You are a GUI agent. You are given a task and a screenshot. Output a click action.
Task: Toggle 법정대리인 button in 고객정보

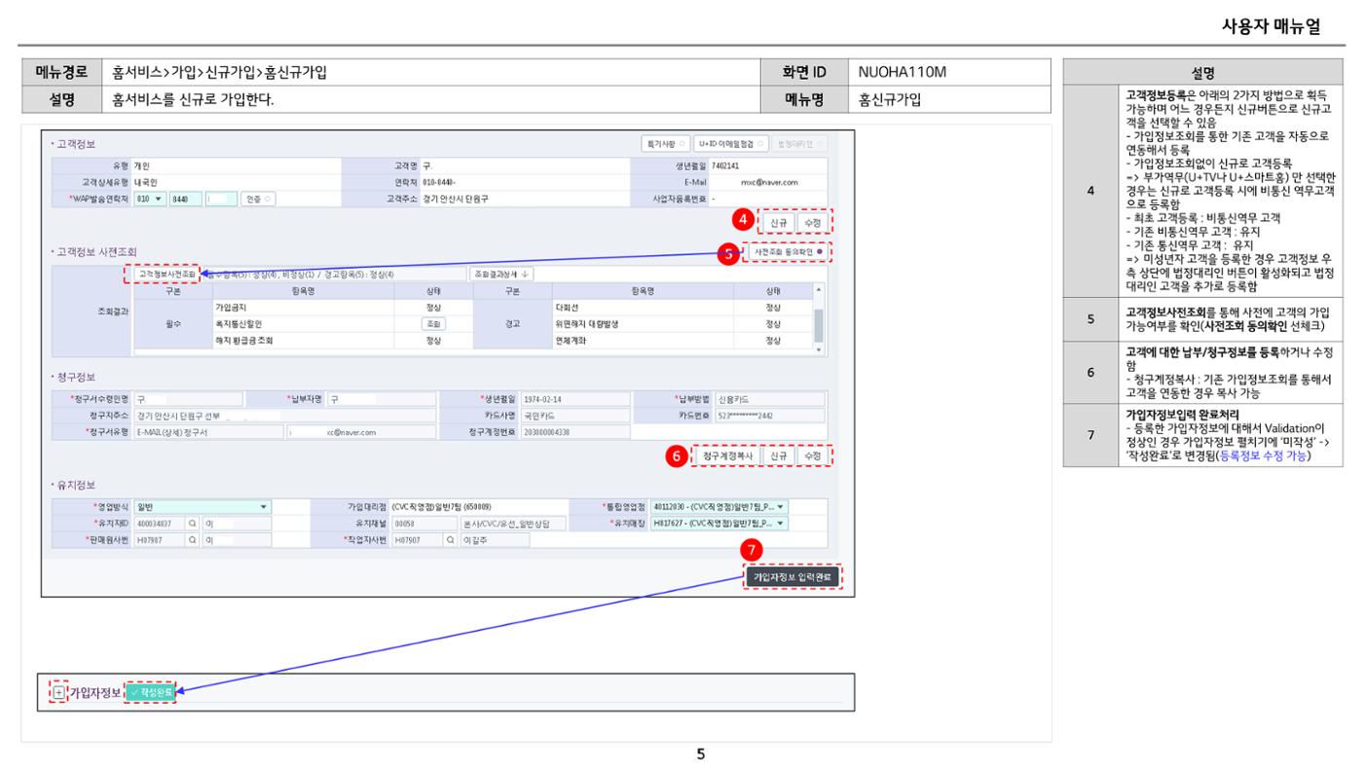(798, 143)
